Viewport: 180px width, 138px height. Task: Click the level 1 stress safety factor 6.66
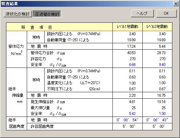132,64
